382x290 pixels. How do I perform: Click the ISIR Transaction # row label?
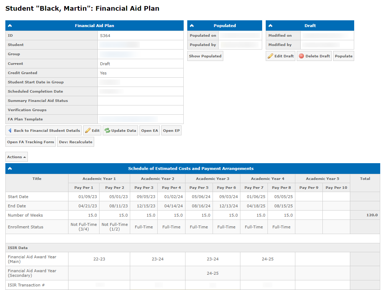pyautogui.click(x=26, y=285)
